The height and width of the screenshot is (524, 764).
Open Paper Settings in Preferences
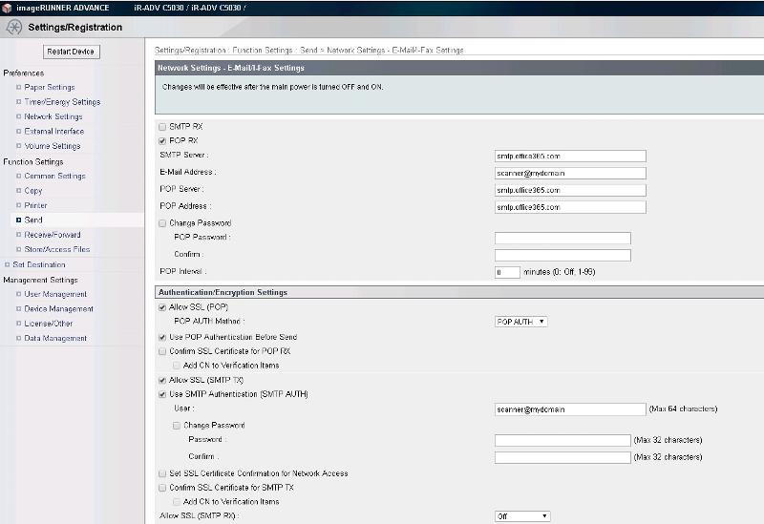(50, 87)
